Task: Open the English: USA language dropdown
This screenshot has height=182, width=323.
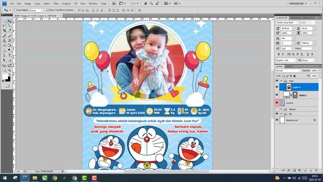Action: [286, 60]
